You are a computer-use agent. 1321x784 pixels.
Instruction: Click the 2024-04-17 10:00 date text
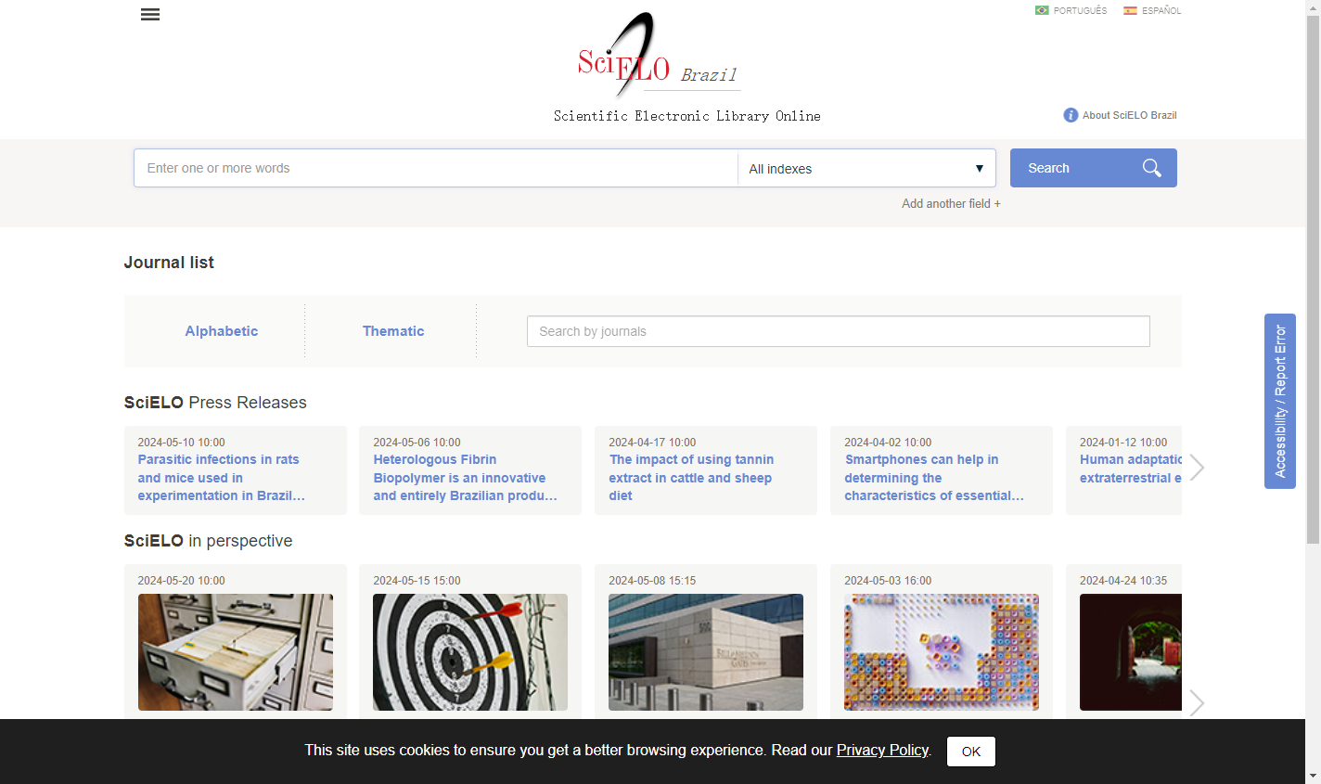click(x=652, y=443)
